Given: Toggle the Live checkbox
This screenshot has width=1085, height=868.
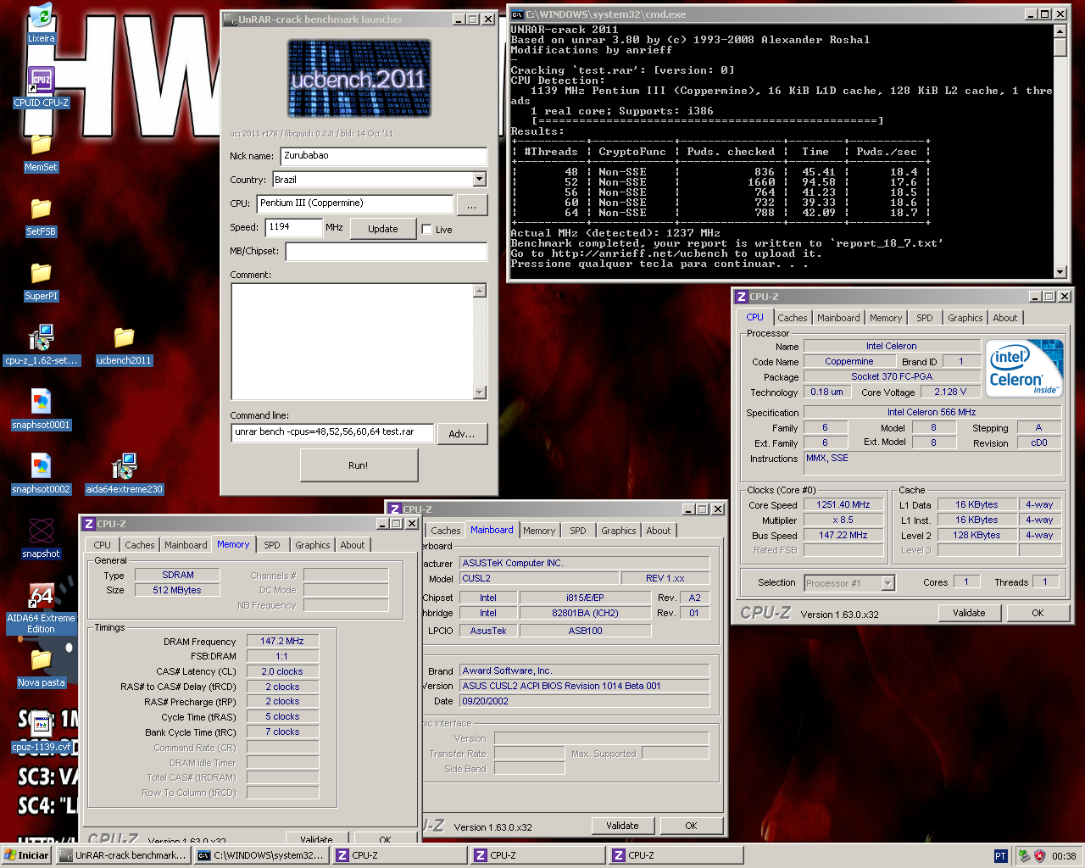Looking at the screenshot, I should [x=426, y=230].
